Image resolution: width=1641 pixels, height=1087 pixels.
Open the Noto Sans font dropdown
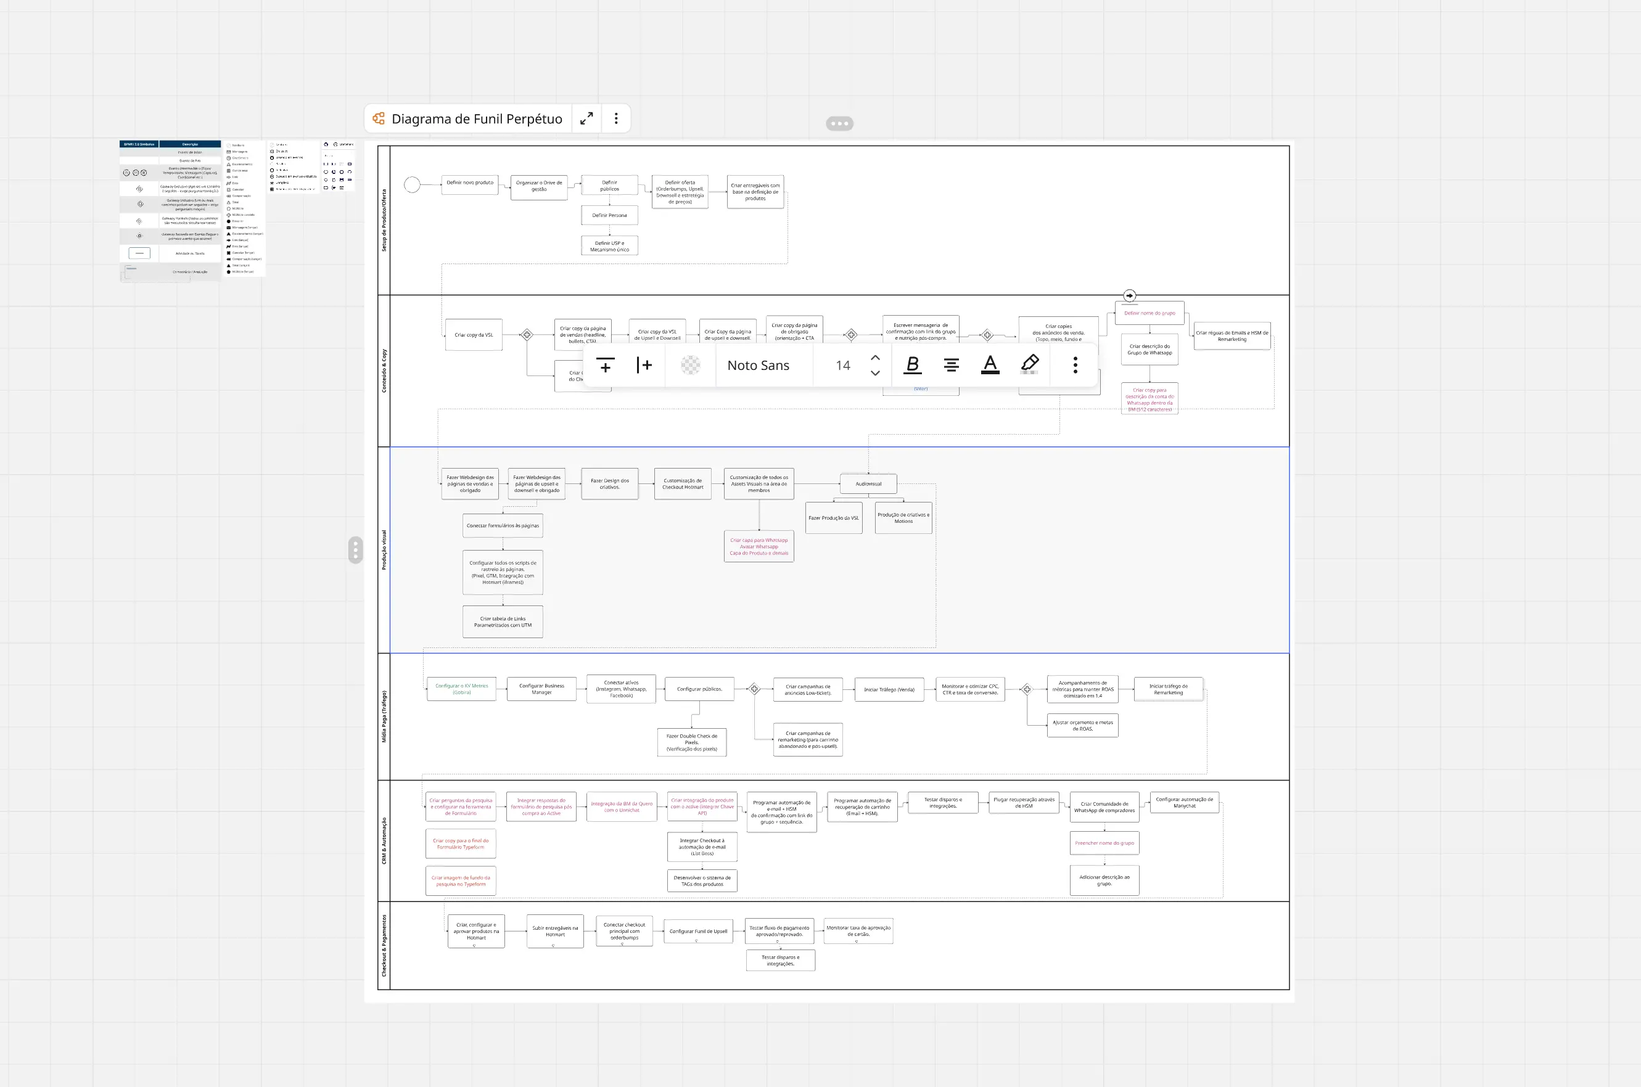(x=758, y=366)
